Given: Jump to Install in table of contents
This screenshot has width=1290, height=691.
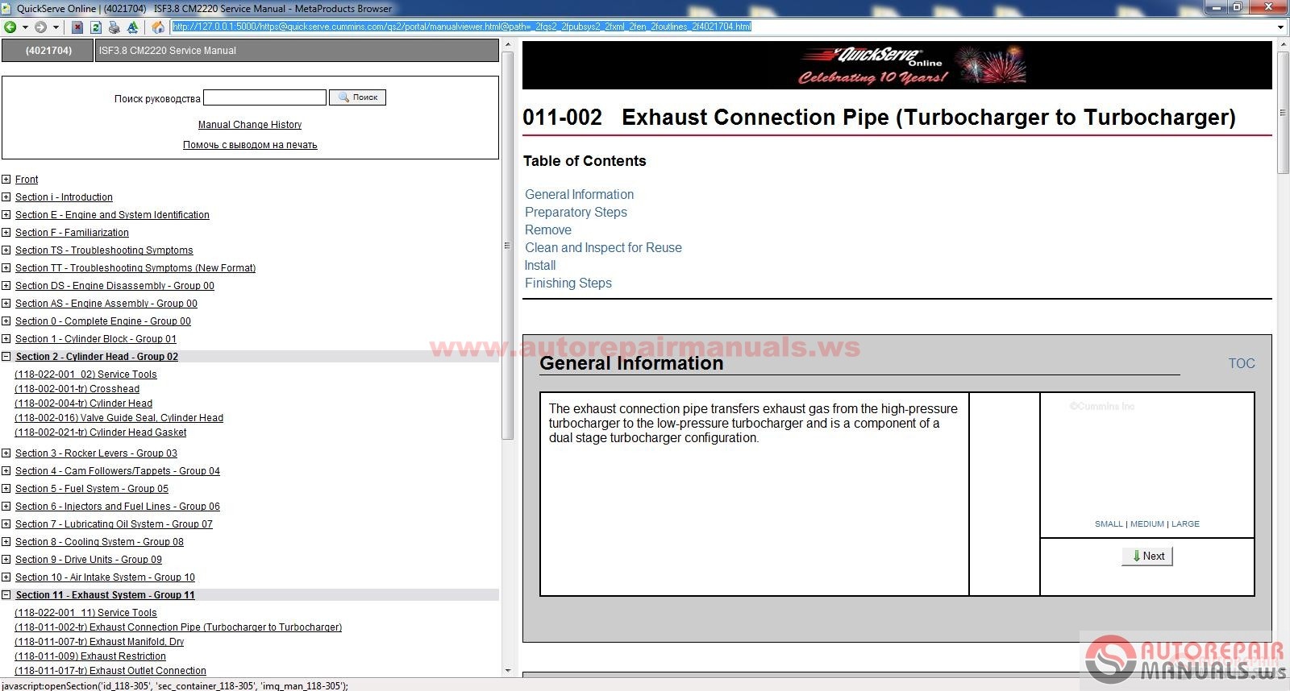Looking at the screenshot, I should click(x=540, y=266).
